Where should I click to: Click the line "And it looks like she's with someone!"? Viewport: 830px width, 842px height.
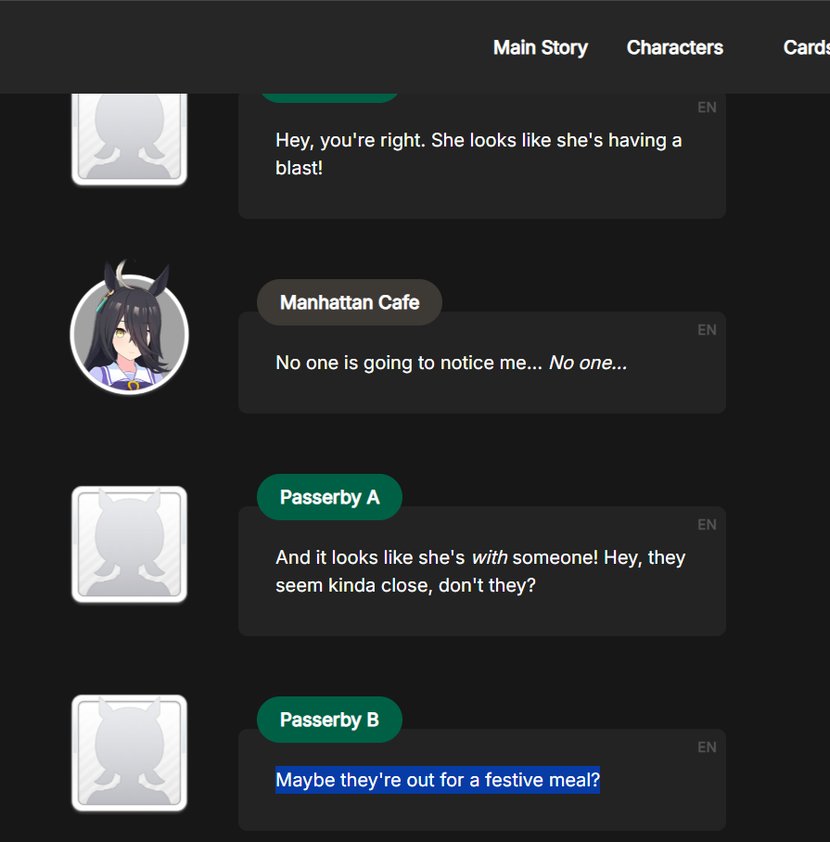click(437, 557)
